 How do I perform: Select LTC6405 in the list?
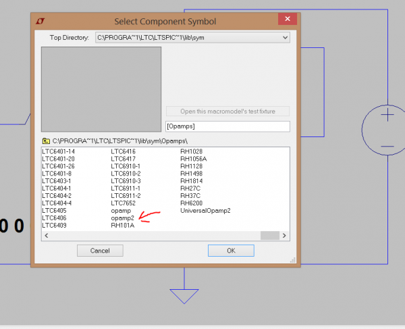click(54, 211)
